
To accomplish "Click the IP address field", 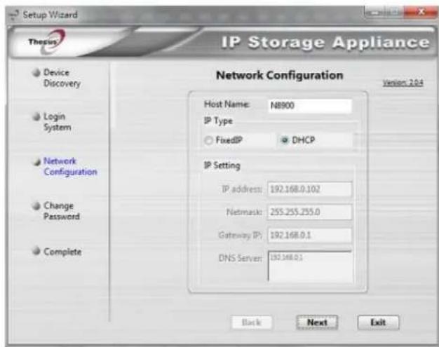I will pos(310,189).
